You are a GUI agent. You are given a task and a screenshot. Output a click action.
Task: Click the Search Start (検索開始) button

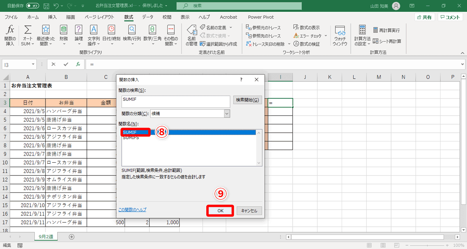pos(248,100)
